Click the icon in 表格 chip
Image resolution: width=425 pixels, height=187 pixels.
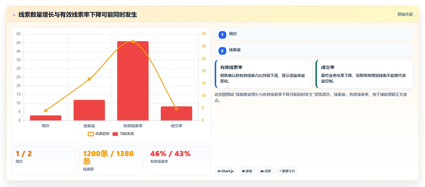243,171
